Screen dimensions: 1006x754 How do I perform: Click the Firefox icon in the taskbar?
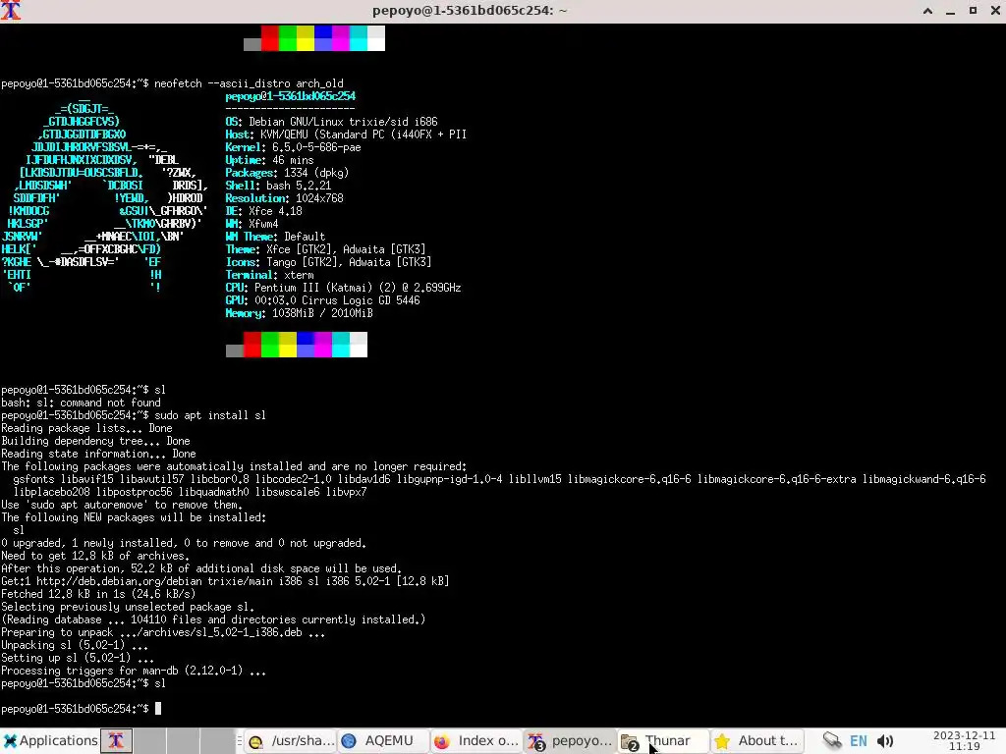[441, 741]
